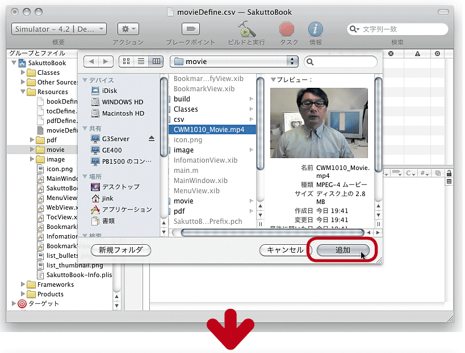The height and width of the screenshot is (353, 465).
Task: Expand the pdf group in tree
Action: point(32,139)
